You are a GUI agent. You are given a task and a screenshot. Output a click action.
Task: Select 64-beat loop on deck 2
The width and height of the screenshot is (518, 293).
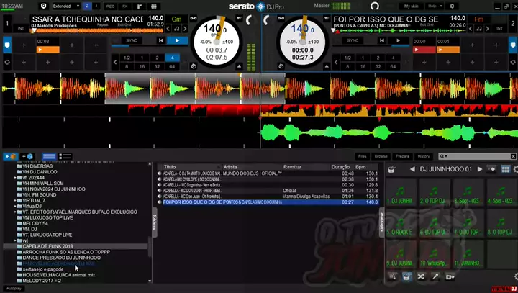click(x=393, y=66)
